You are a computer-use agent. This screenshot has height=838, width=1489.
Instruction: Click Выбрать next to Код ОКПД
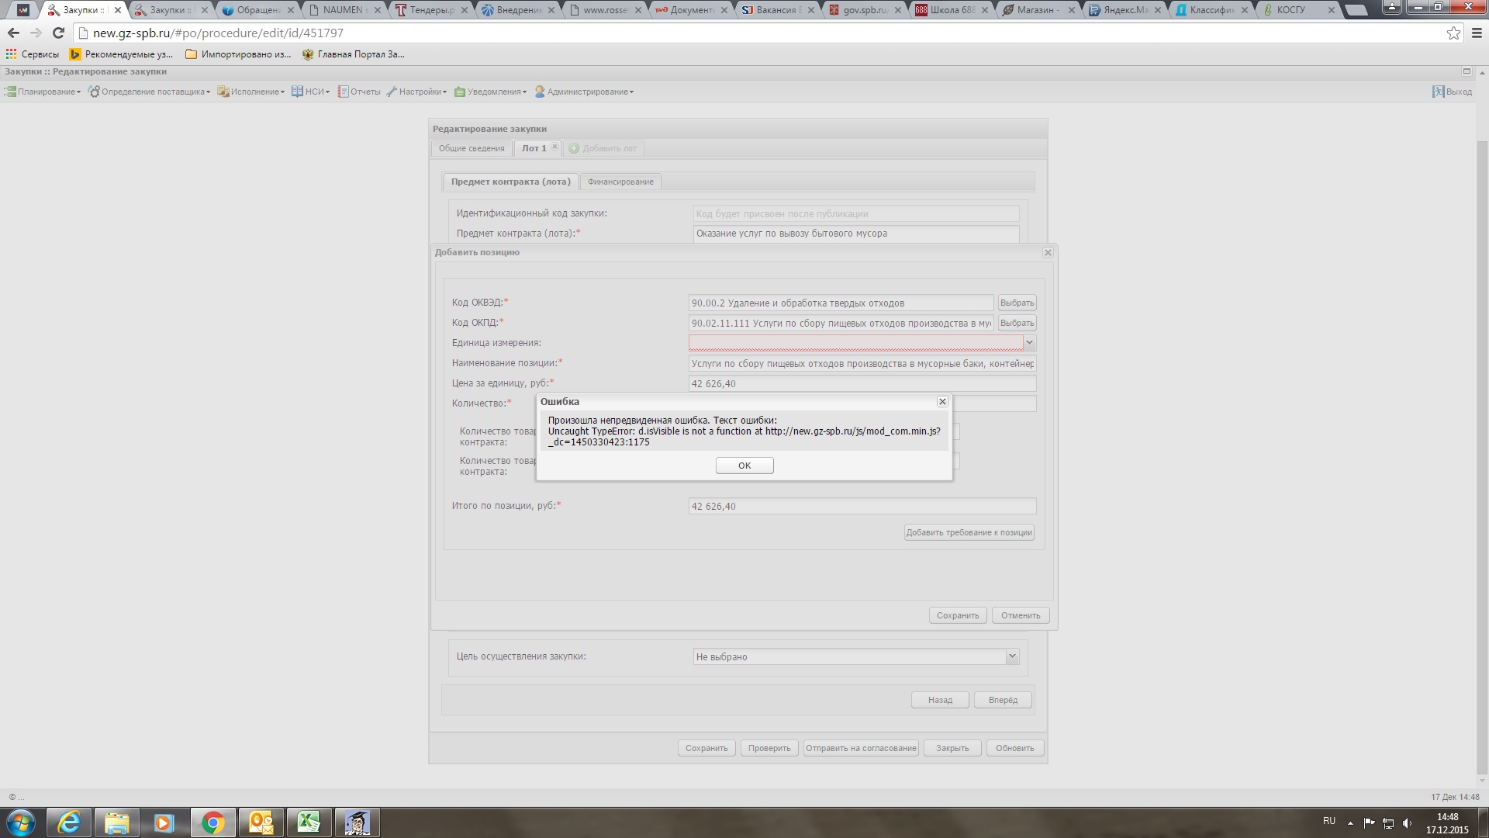pos(1017,324)
